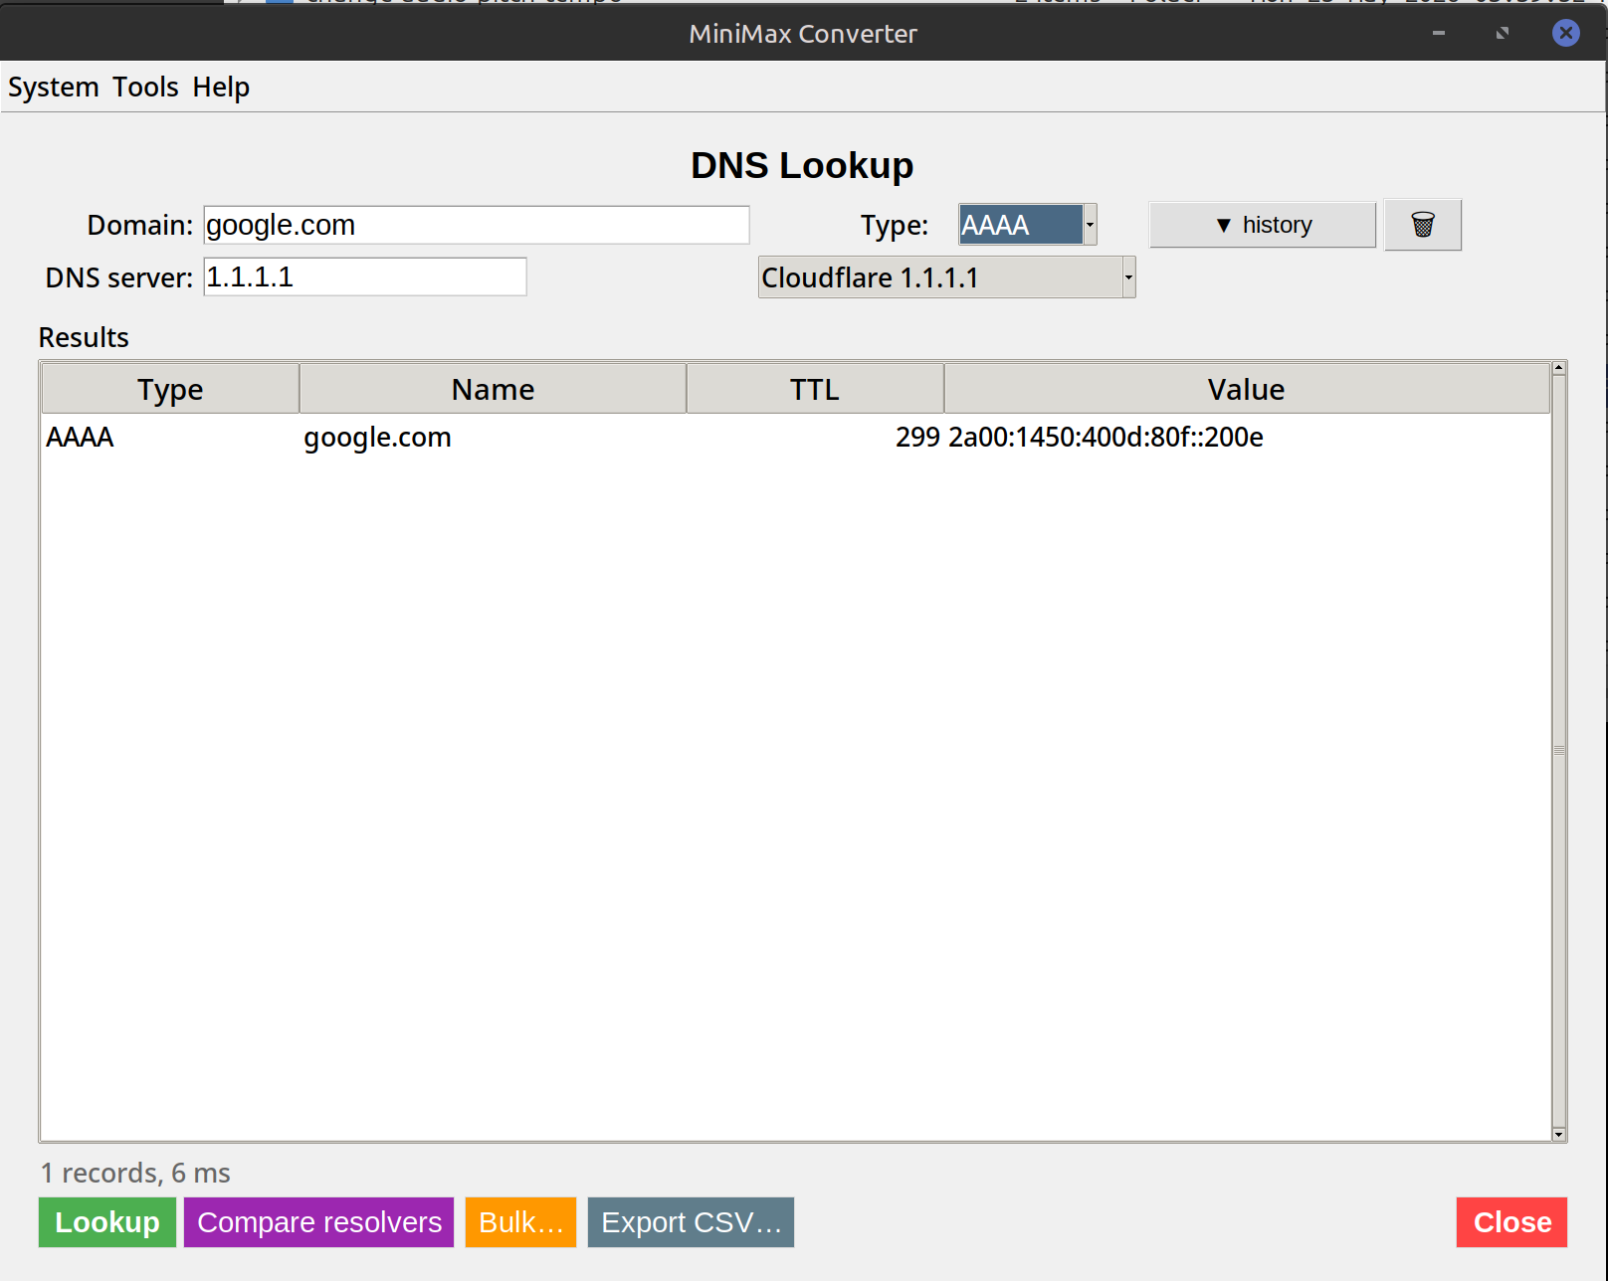Click the red Close button

[x=1511, y=1222]
